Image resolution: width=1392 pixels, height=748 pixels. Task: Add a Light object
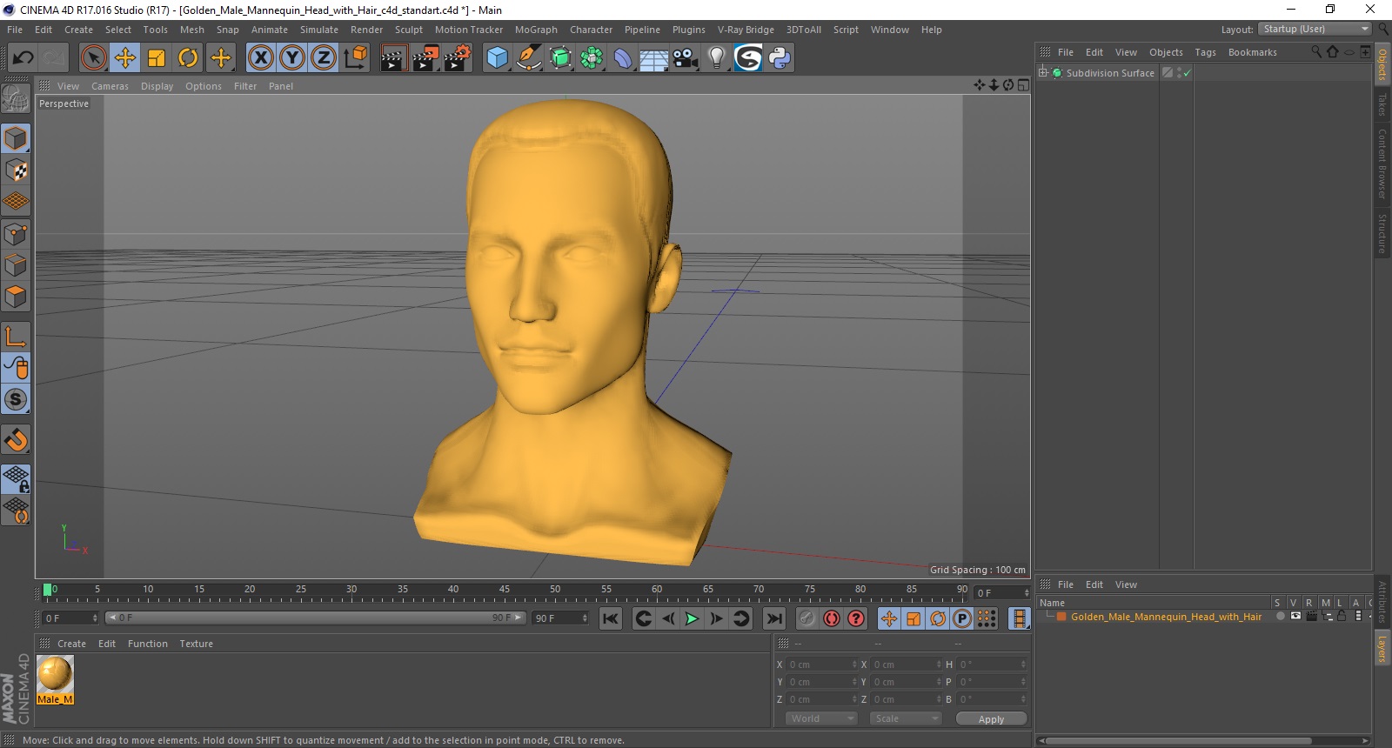pyautogui.click(x=716, y=58)
